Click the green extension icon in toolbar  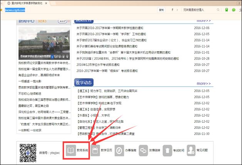(x=227, y=10)
